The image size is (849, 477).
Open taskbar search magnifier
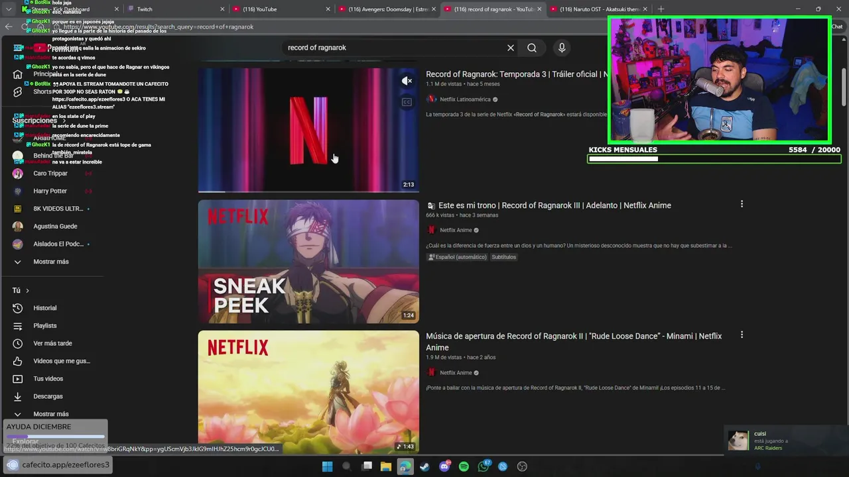coord(346,466)
